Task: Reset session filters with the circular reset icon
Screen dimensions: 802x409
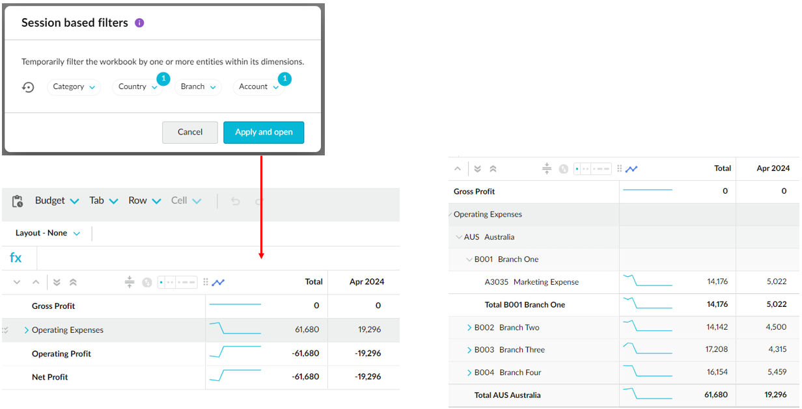Action: tap(28, 87)
